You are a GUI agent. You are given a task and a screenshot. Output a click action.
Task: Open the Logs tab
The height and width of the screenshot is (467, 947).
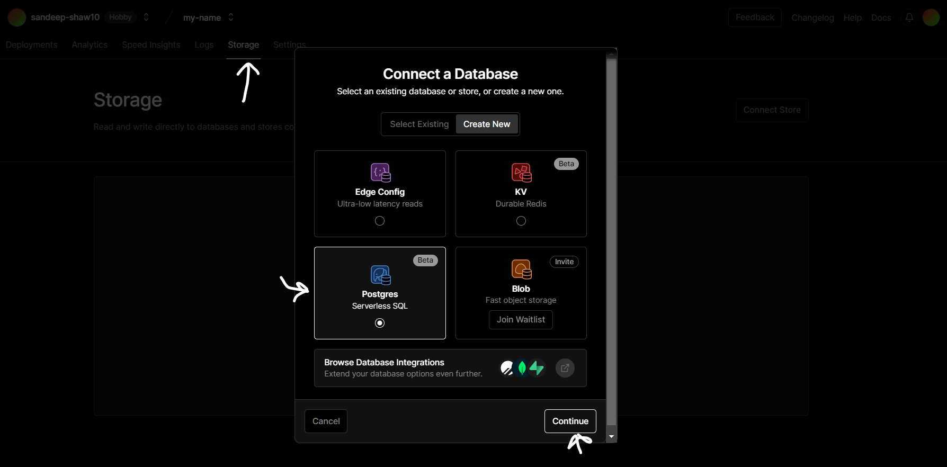tap(204, 45)
